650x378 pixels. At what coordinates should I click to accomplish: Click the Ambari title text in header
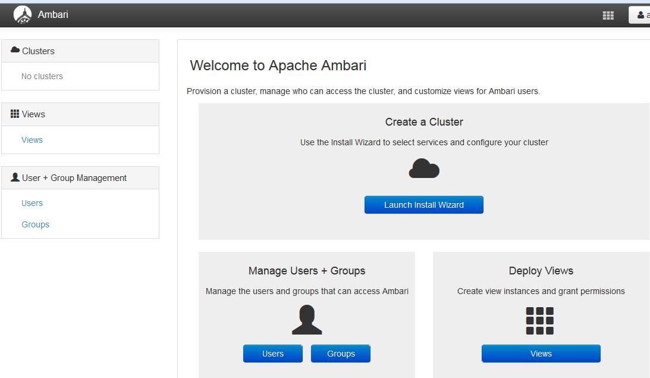click(x=53, y=15)
